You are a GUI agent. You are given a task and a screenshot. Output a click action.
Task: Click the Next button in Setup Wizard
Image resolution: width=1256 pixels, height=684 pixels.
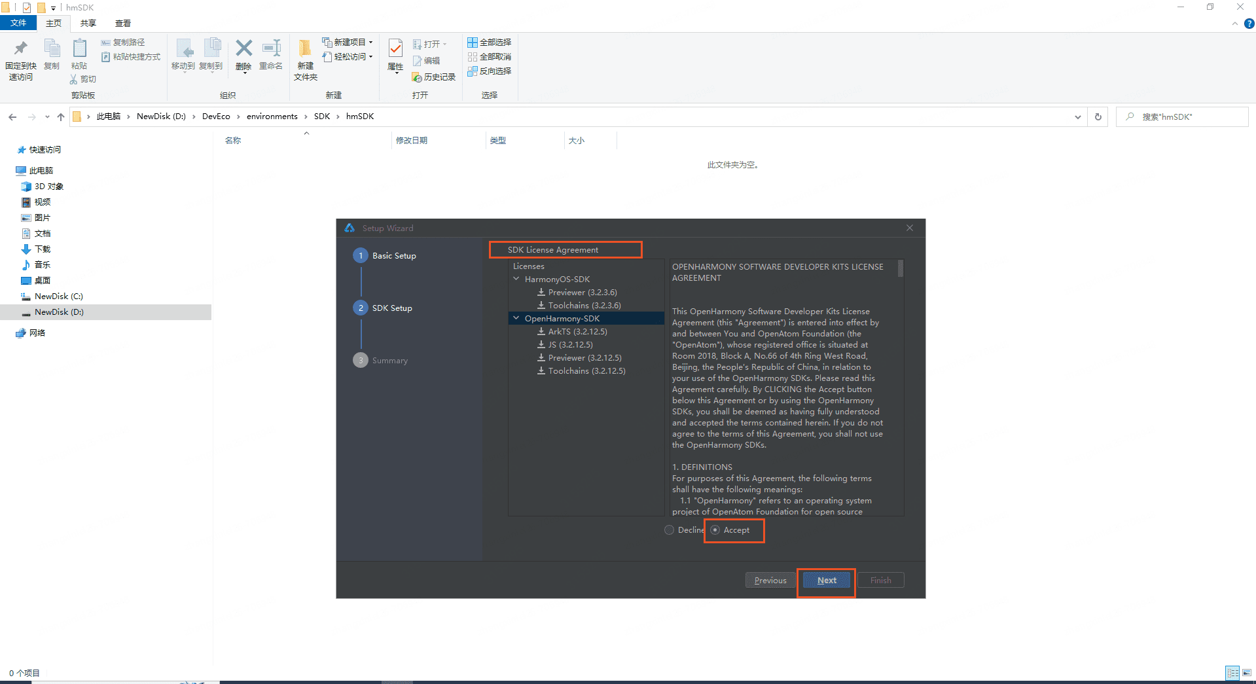[x=827, y=581]
